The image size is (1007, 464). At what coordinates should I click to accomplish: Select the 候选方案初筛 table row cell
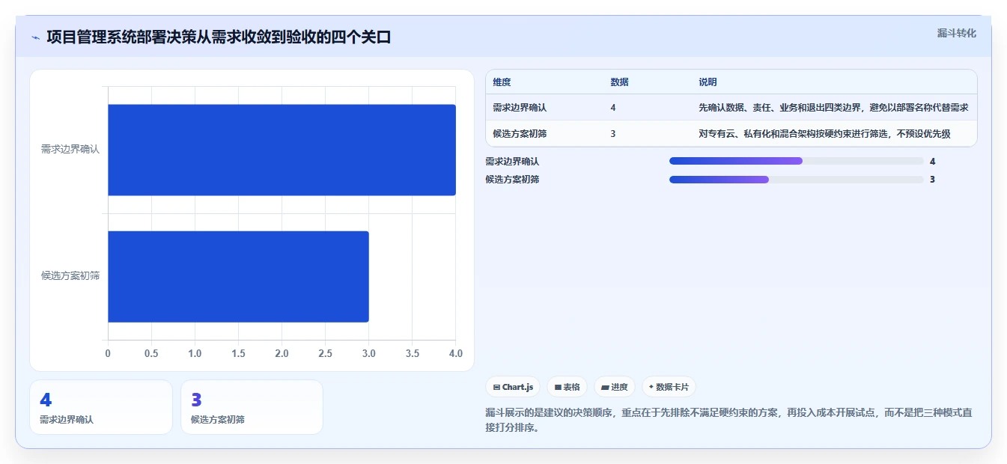(520, 134)
